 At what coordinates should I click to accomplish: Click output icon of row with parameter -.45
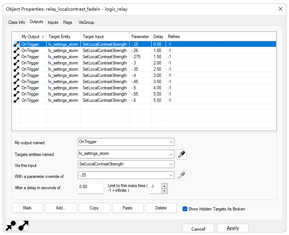(16, 82)
